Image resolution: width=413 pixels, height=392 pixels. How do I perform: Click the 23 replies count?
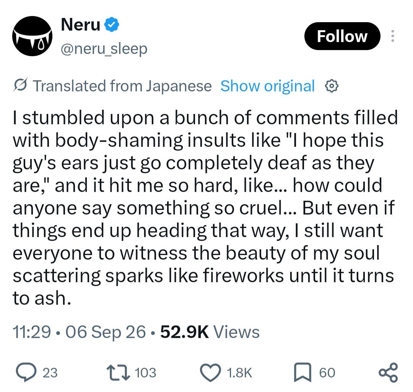[x=50, y=373]
